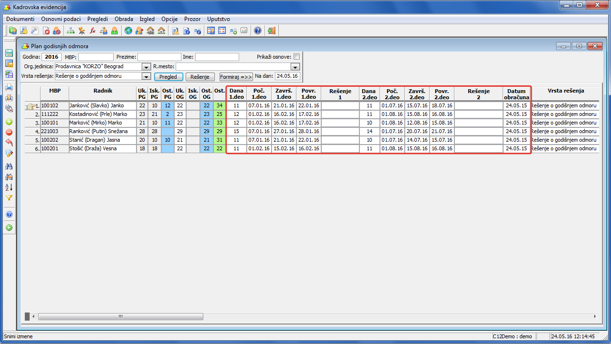Expand the Org.jedinica dropdown

[x=147, y=67]
